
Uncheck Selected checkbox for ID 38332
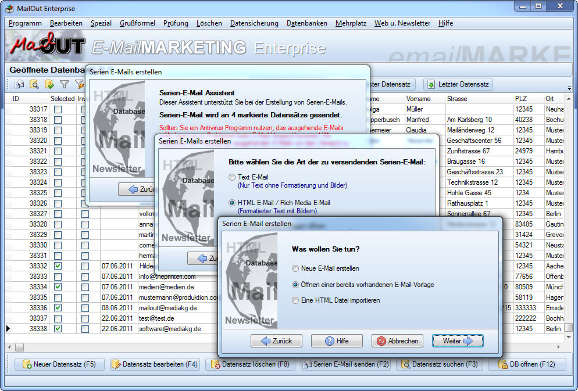[x=58, y=266]
